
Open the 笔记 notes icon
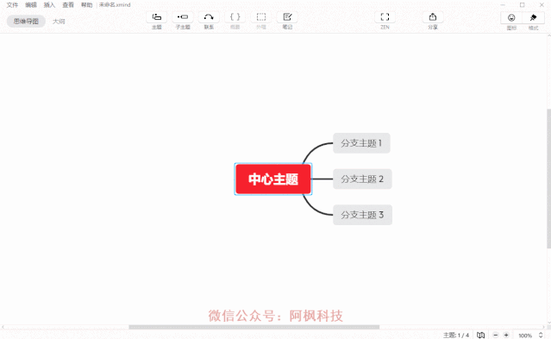pyautogui.click(x=287, y=17)
